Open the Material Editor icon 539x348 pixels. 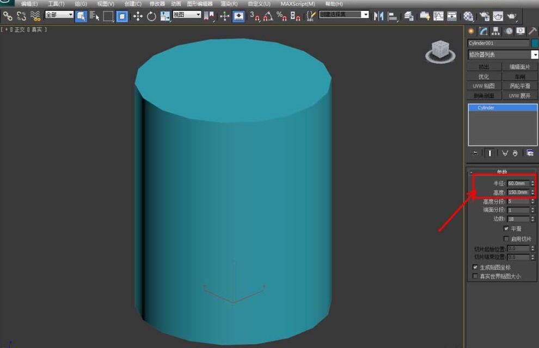[468, 16]
